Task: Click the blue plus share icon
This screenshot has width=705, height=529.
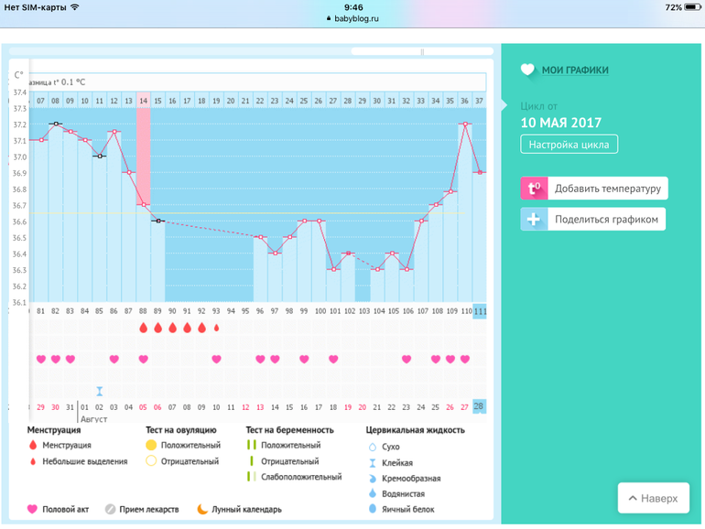Action: tap(534, 220)
